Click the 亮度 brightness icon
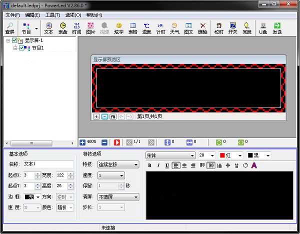300x234 pixels. 247,28
